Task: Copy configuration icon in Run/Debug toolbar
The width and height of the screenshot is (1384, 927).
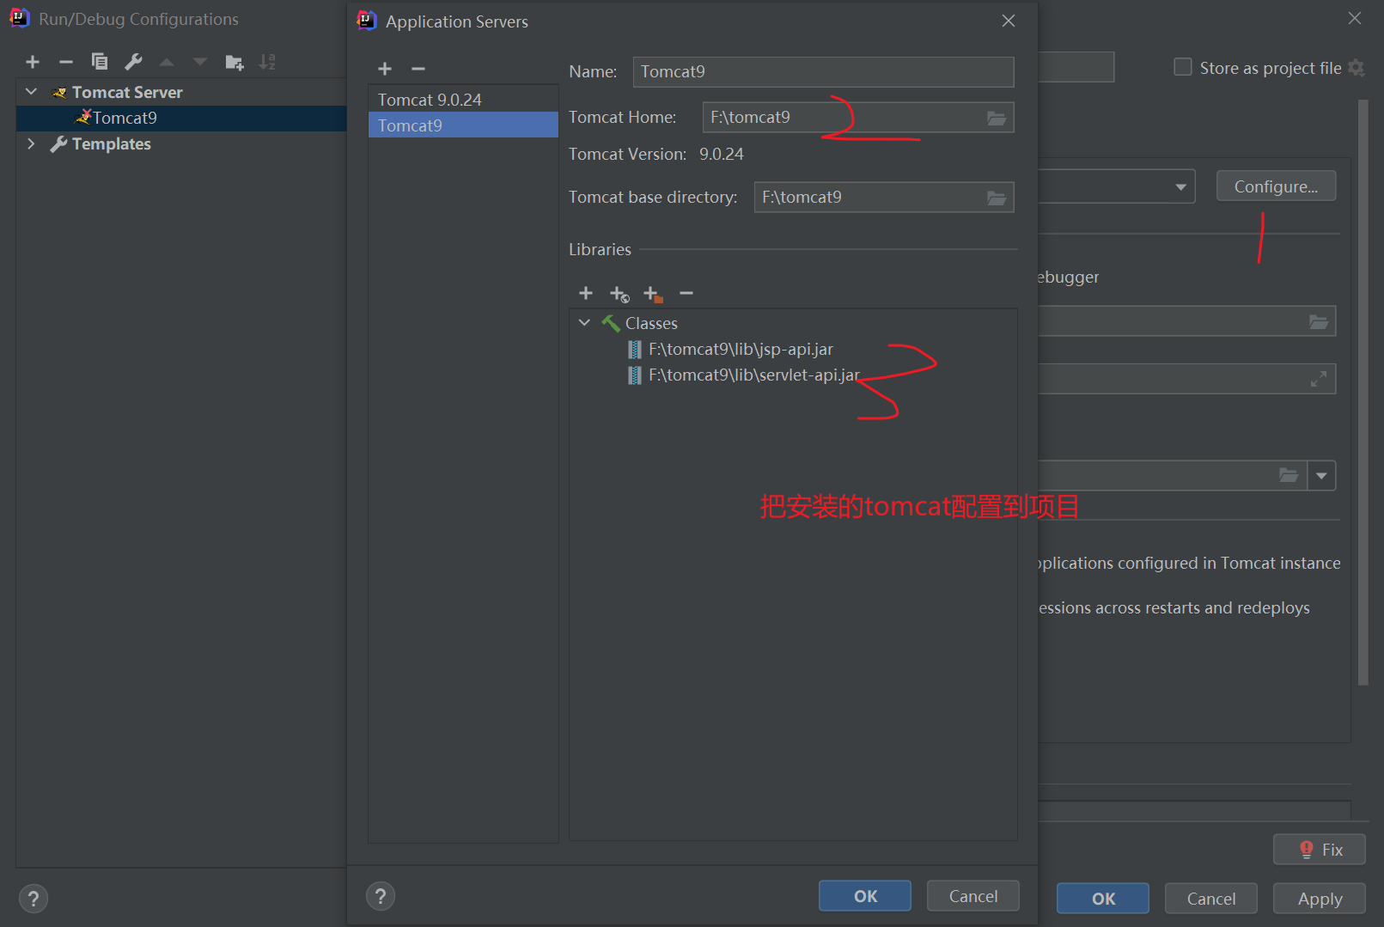Action: pyautogui.click(x=100, y=62)
